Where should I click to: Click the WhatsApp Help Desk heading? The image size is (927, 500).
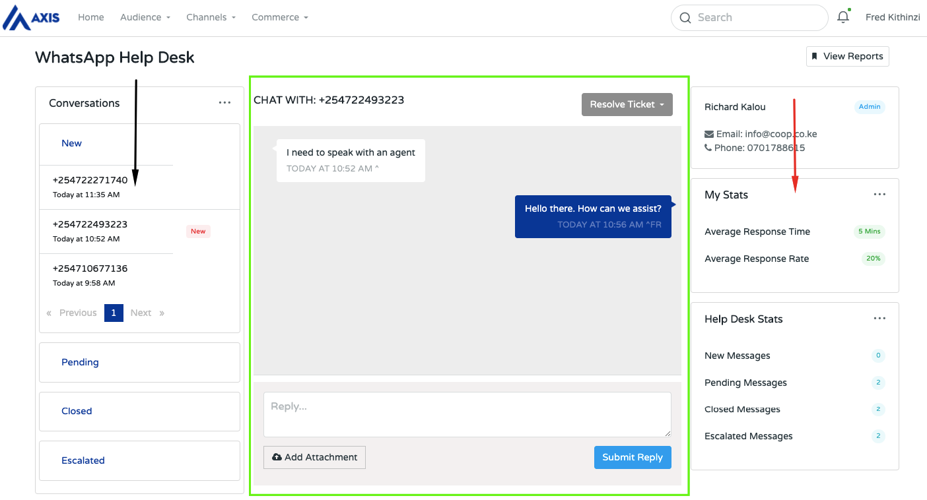[x=115, y=57]
